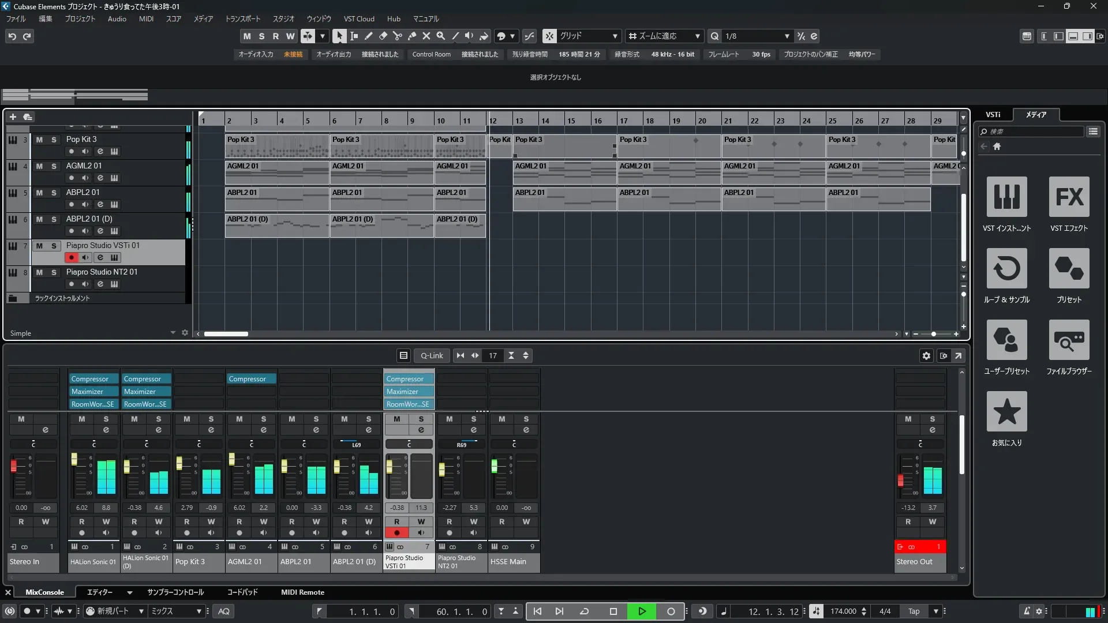1108x623 pixels.
Task: Select the Glue tool
Action: tap(411, 36)
